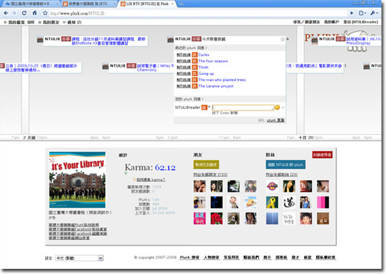Open the plurk 頁面 permalink

(x=276, y=121)
